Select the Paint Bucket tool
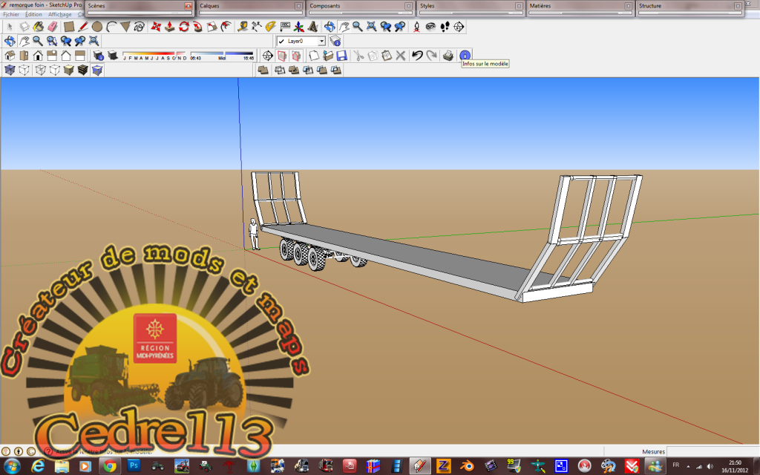This screenshot has height=475, width=760. pyautogui.click(x=39, y=27)
